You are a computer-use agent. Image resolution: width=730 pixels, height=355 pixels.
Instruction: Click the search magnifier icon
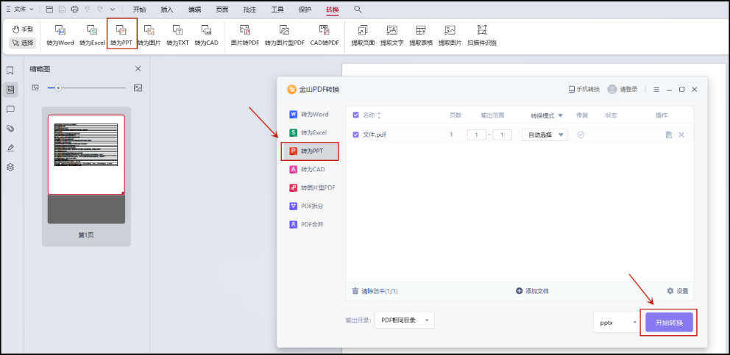pos(358,9)
